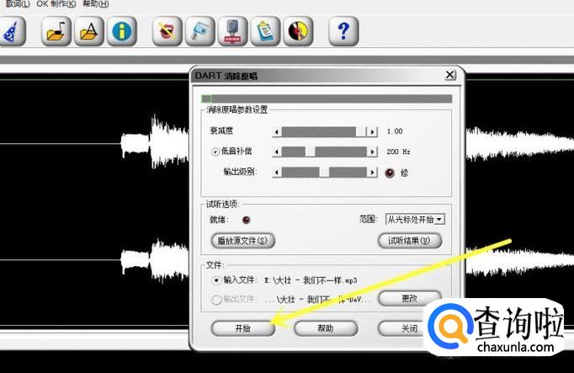Screen dimensions: 574x373
Task: Open the clipboard notes icon
Action: tap(265, 31)
